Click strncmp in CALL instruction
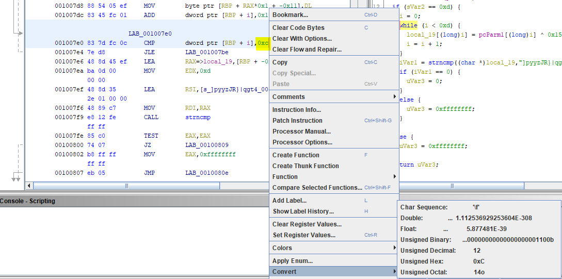The height and width of the screenshot is (279, 562). pyautogui.click(x=198, y=118)
